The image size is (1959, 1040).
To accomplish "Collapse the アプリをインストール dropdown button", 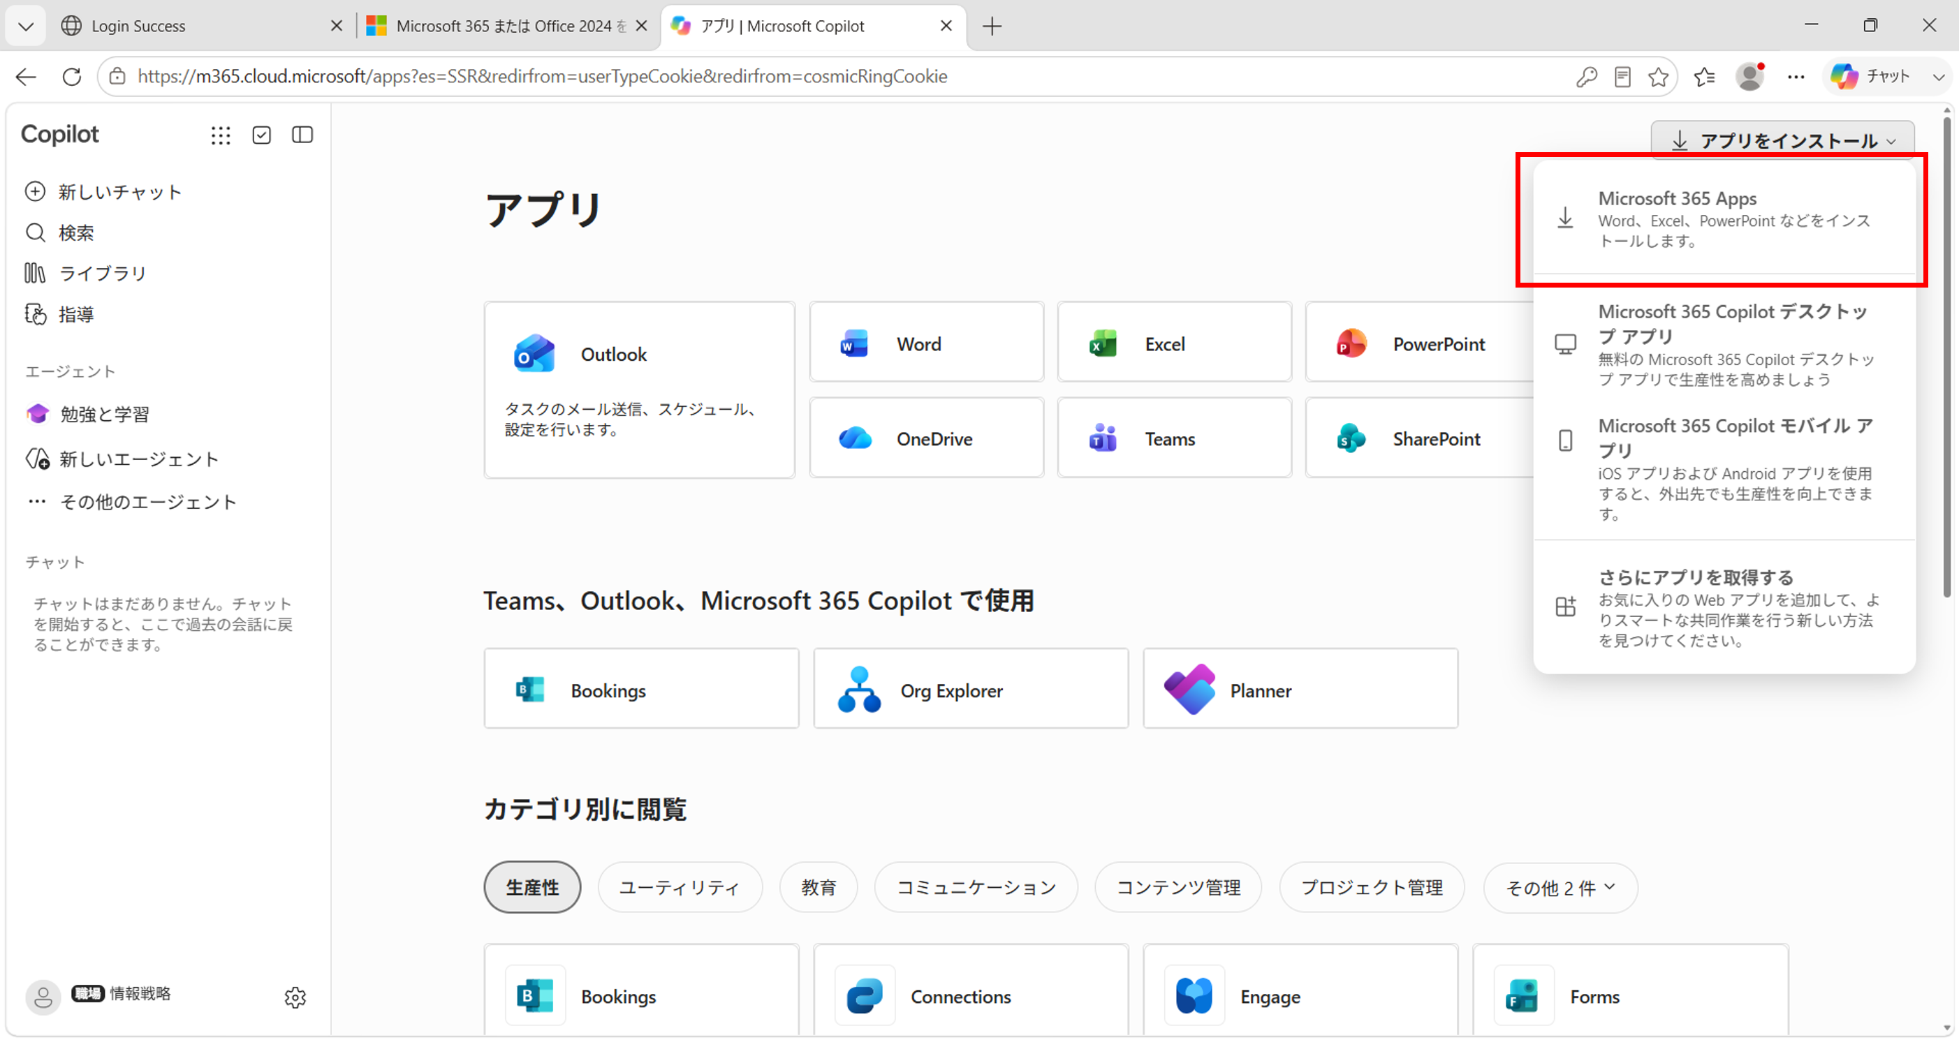I will (x=1782, y=140).
